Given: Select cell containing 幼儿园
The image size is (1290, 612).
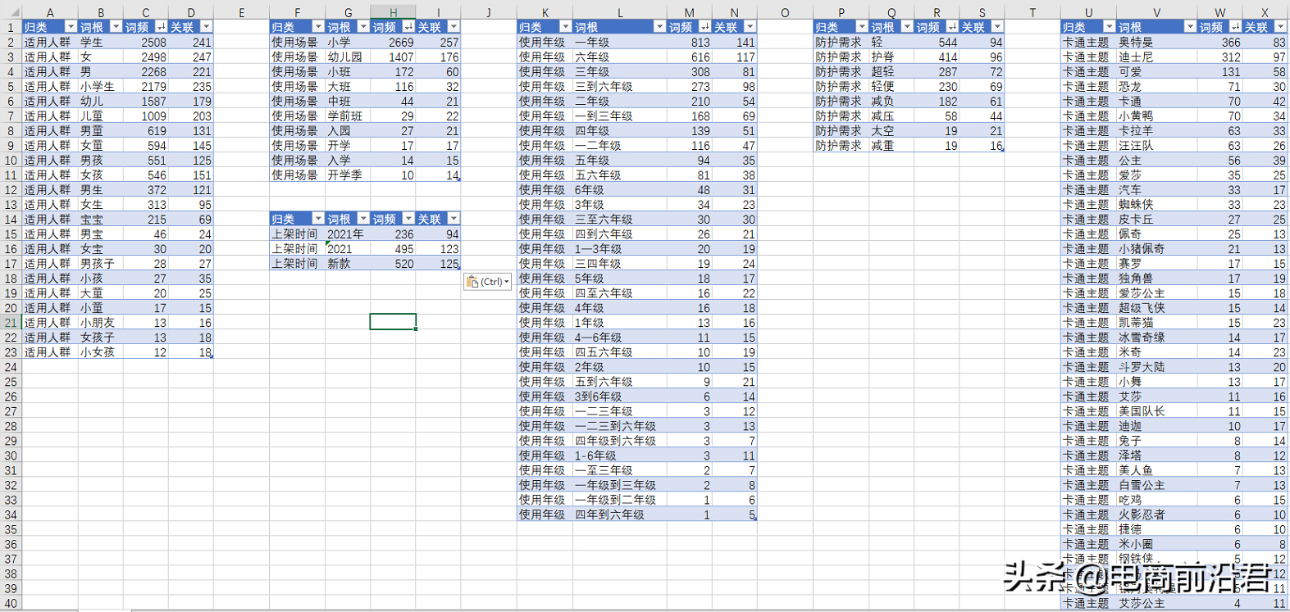Looking at the screenshot, I should [349, 57].
